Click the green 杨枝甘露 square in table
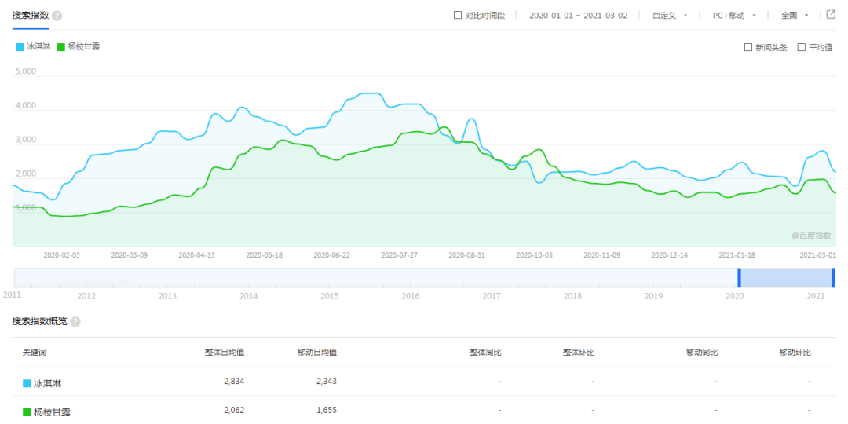 tap(27, 411)
